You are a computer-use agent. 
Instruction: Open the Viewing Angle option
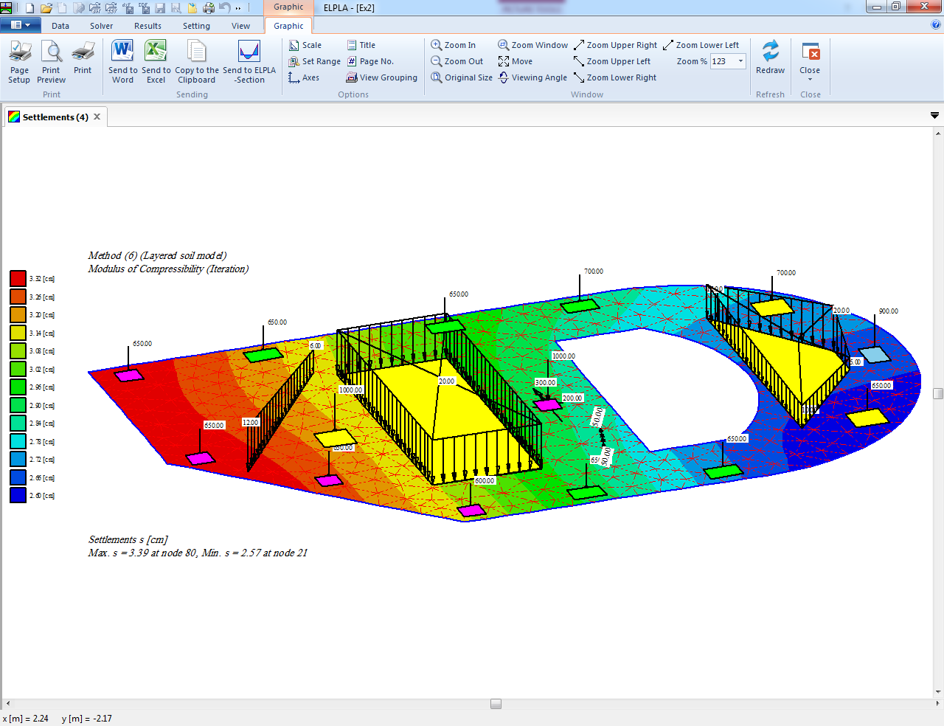coord(532,77)
